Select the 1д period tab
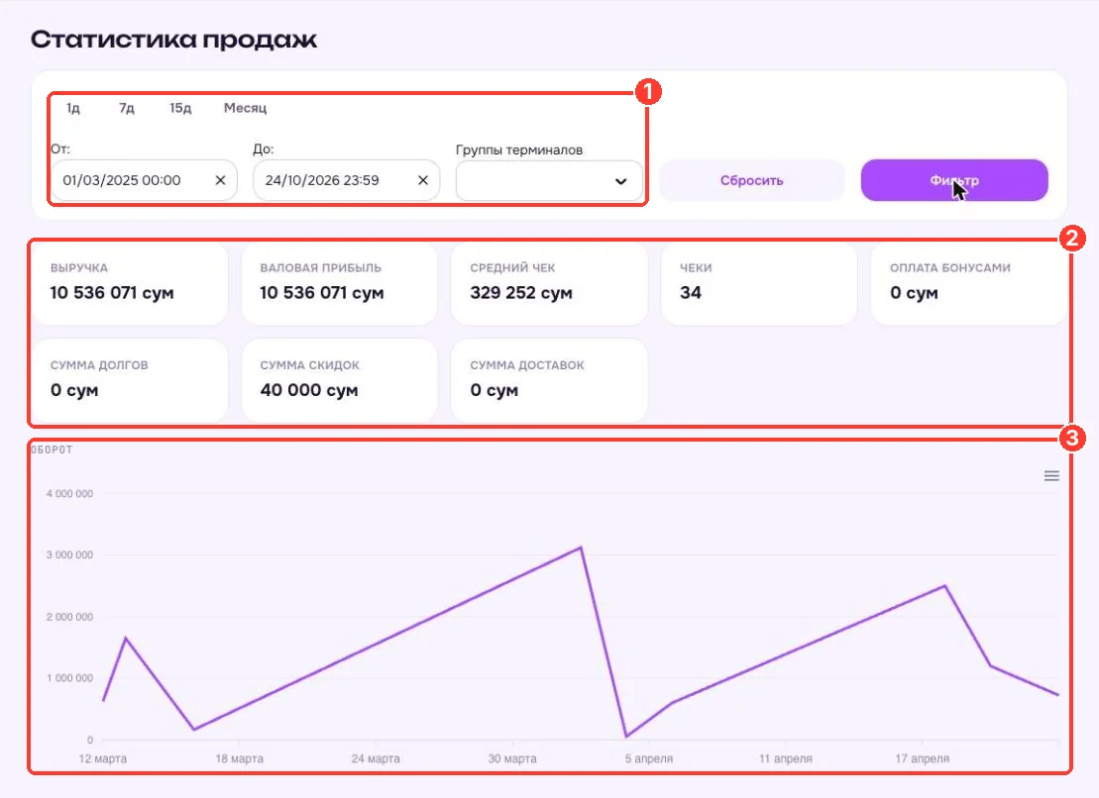The width and height of the screenshot is (1099, 798). (x=73, y=108)
